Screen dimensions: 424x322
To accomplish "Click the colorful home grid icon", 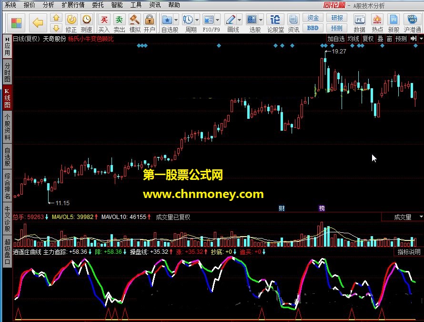I will click(x=16, y=23).
